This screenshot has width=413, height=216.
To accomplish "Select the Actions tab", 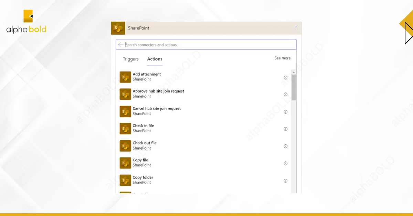I will click(155, 59).
